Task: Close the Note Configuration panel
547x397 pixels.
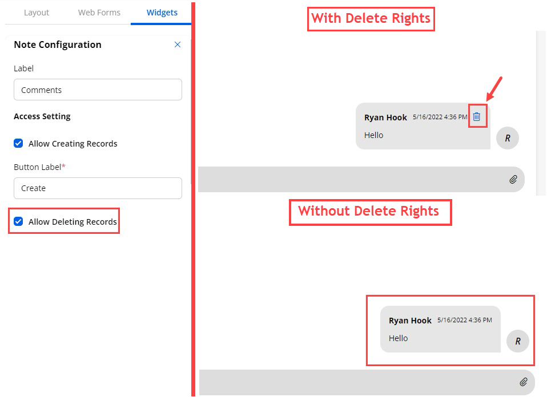Action: pyautogui.click(x=178, y=44)
